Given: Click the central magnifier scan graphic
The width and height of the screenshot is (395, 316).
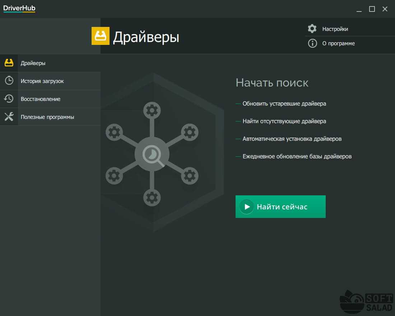Looking at the screenshot, I should point(152,155).
